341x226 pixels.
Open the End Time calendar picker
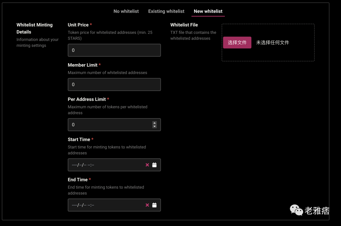(x=154, y=205)
